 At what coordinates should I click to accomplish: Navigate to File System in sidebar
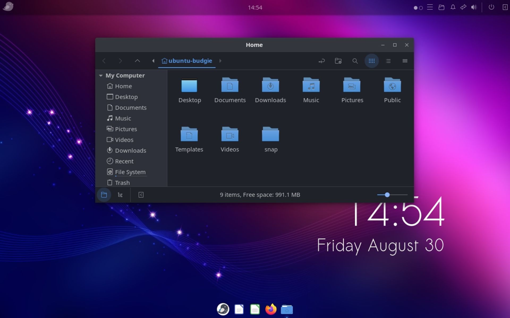click(x=130, y=172)
